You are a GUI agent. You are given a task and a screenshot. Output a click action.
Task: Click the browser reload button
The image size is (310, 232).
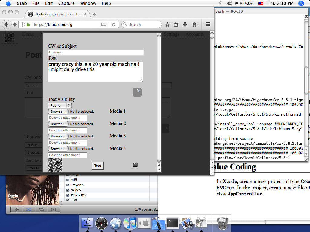pyautogui.click(x=114, y=25)
